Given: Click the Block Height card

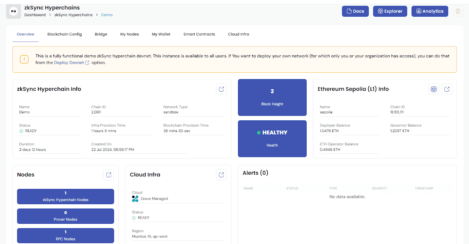Looking at the screenshot, I should (x=272, y=98).
